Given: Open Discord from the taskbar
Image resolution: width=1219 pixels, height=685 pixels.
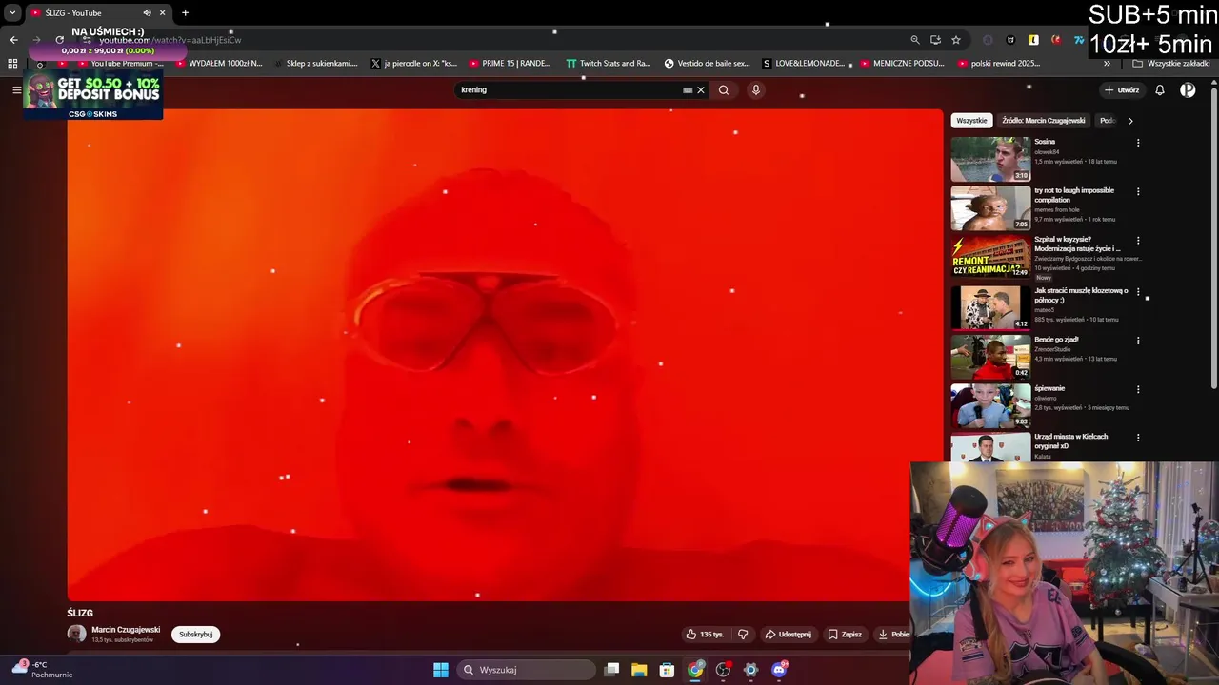Looking at the screenshot, I should [x=779, y=670].
